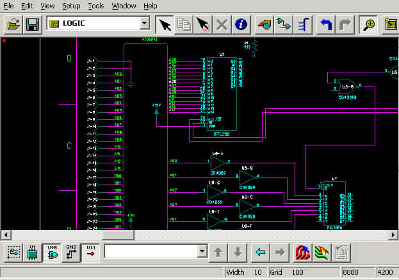Open the Tools menu
This screenshot has width=399, height=280.
[x=96, y=6]
